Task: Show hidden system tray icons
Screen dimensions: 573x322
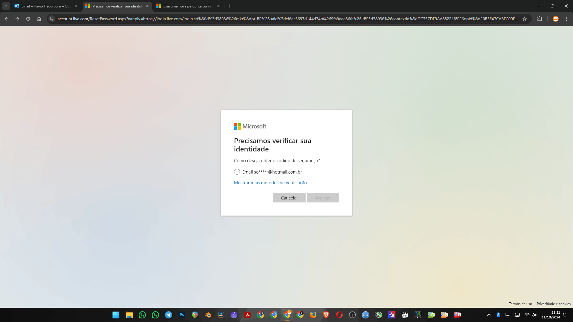Action: (x=489, y=315)
